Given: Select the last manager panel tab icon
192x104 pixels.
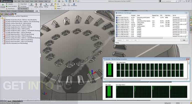Looking at the screenshot, I should point(15,14).
